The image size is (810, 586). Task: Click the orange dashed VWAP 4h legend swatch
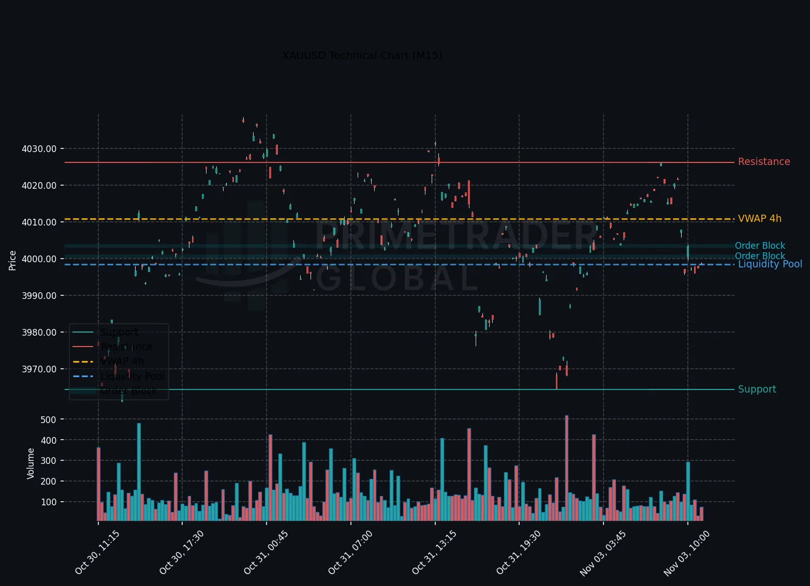[83, 362]
